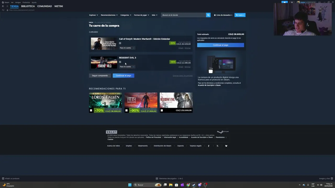Go forward with the Steam forward arrow
Screen dimensions: 335x188
point(7,6)
